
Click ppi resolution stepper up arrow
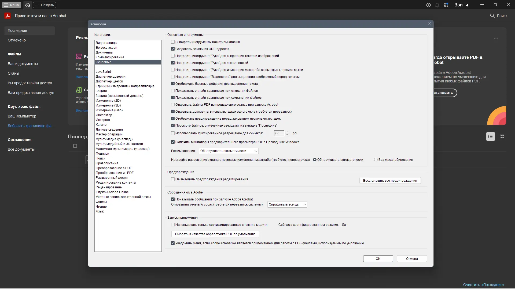pos(287,132)
